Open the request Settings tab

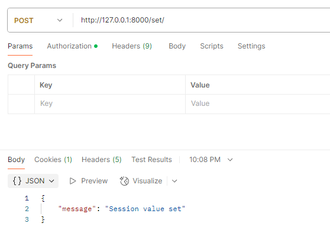point(251,46)
